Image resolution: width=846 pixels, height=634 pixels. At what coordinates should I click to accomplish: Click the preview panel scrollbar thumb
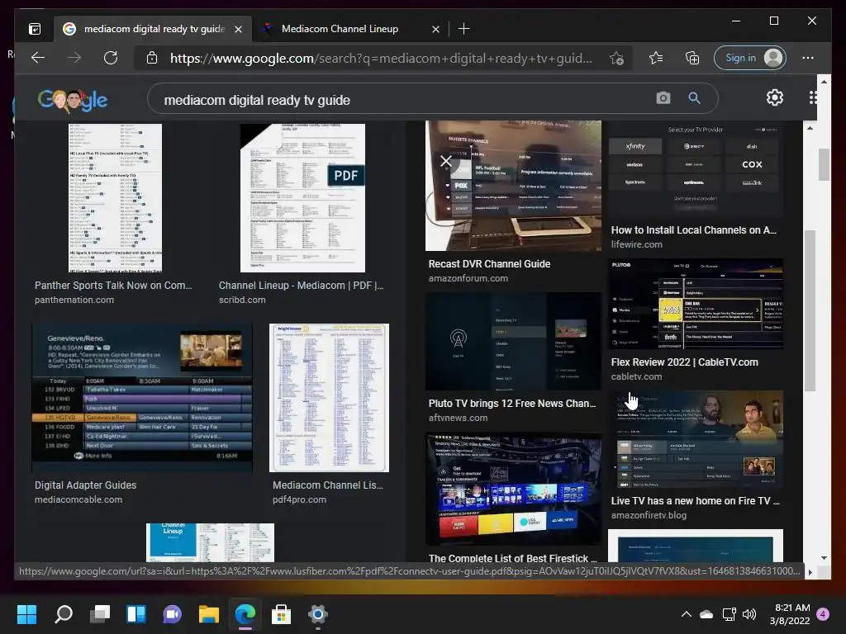[x=810, y=310]
